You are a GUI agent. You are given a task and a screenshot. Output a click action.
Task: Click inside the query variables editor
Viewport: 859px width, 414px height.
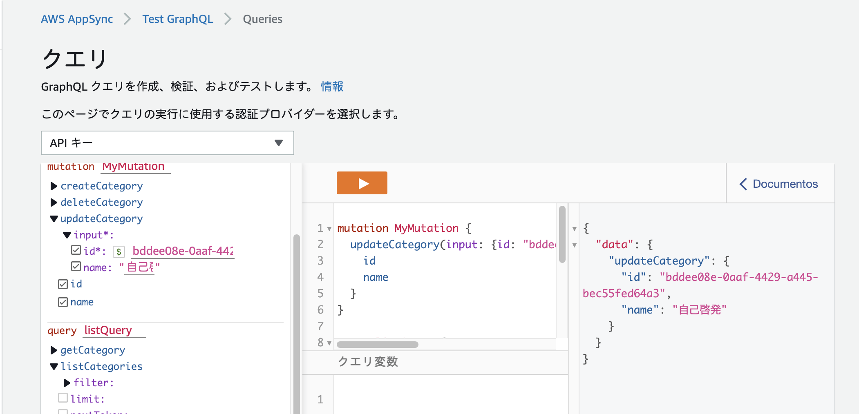451,394
